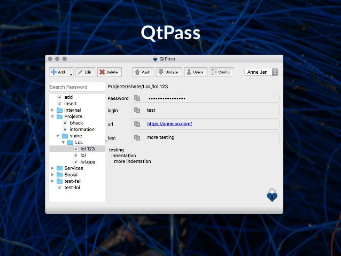The image size is (341, 256).
Task: Click the Delete red X button
Action: [110, 72]
